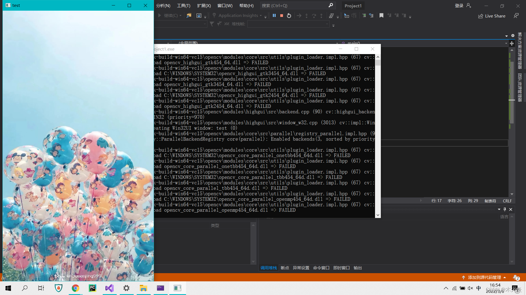Click the uncomment selected lines icon

click(x=371, y=16)
